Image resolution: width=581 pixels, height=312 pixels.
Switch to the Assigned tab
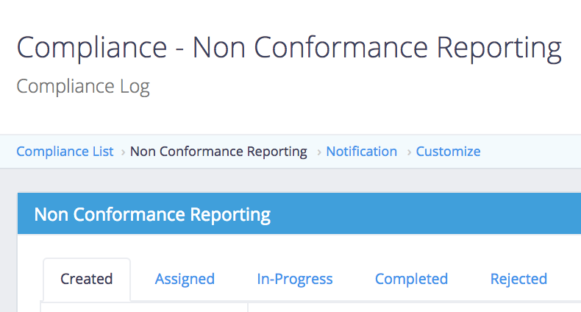[x=185, y=279]
